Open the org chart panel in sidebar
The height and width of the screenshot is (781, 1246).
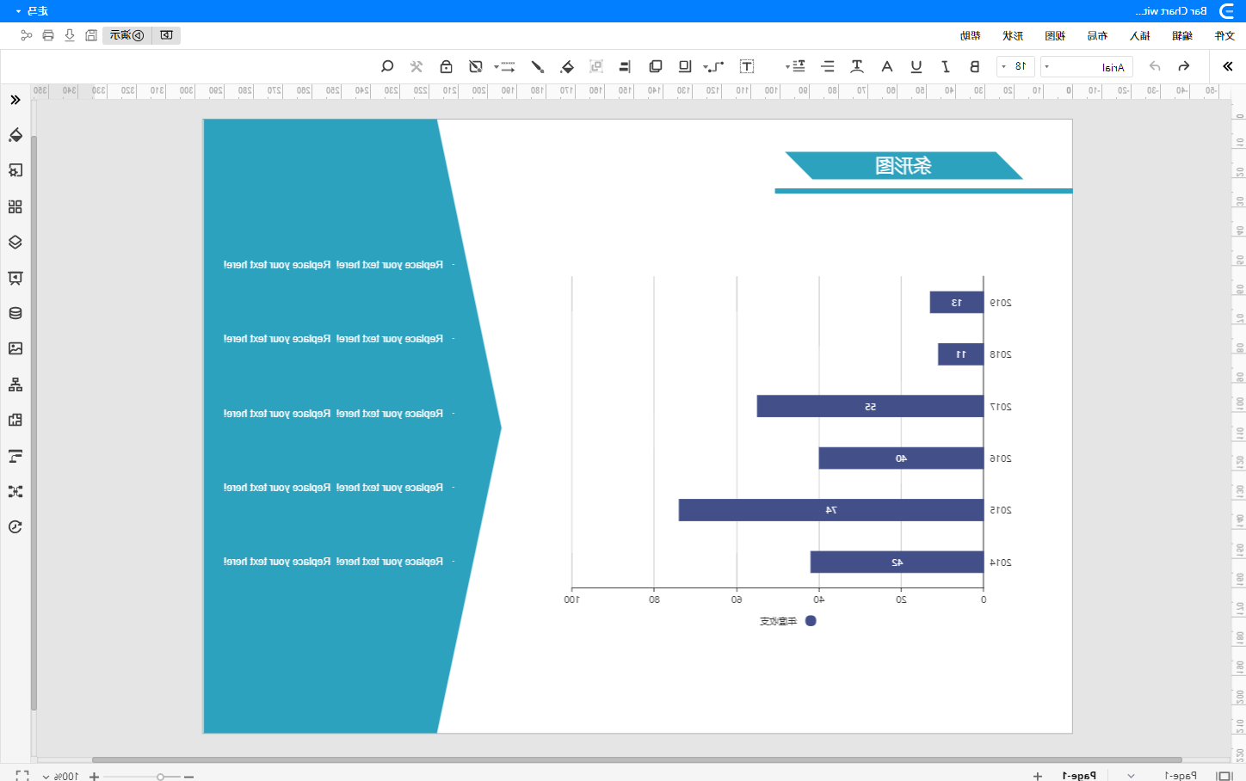15,384
